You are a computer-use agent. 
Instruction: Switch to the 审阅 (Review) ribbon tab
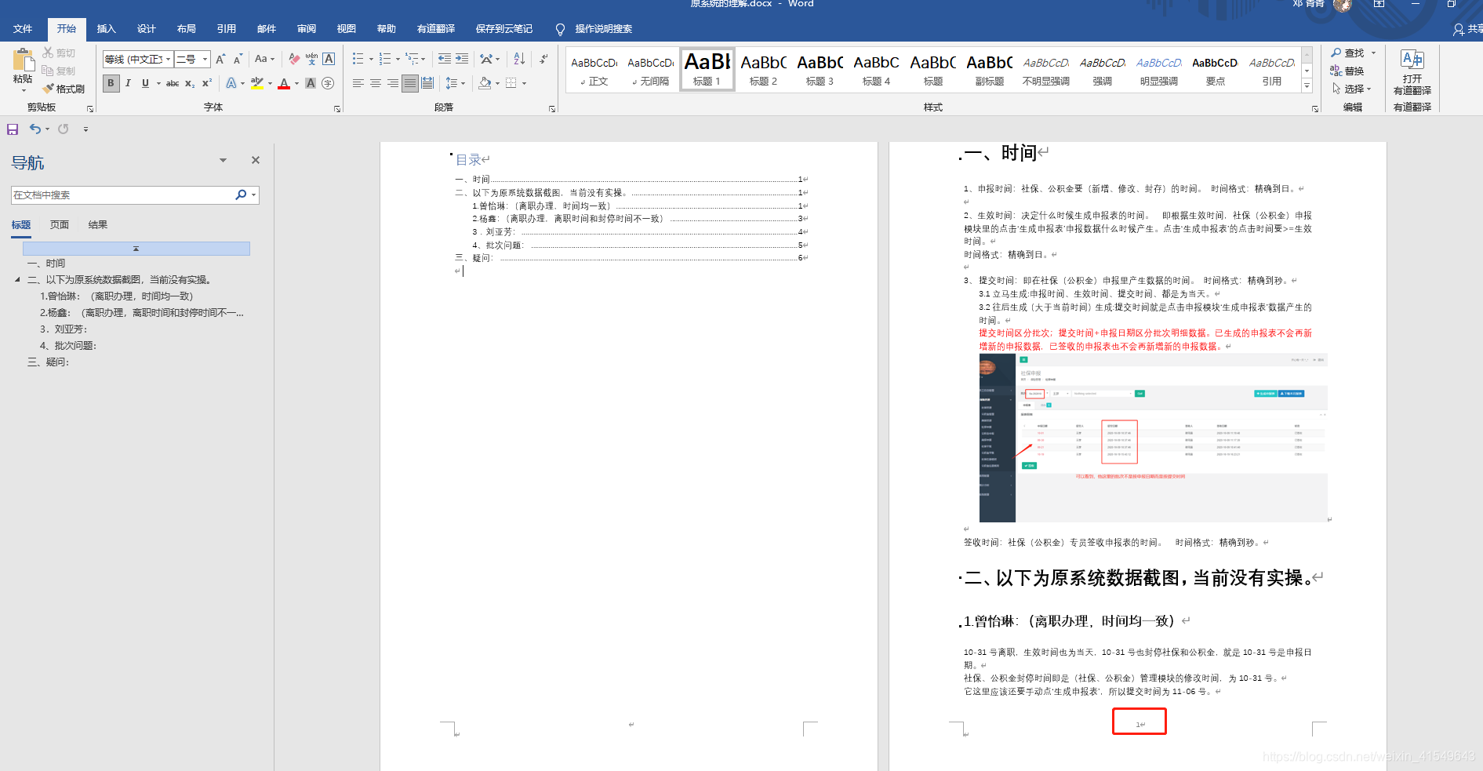[306, 29]
